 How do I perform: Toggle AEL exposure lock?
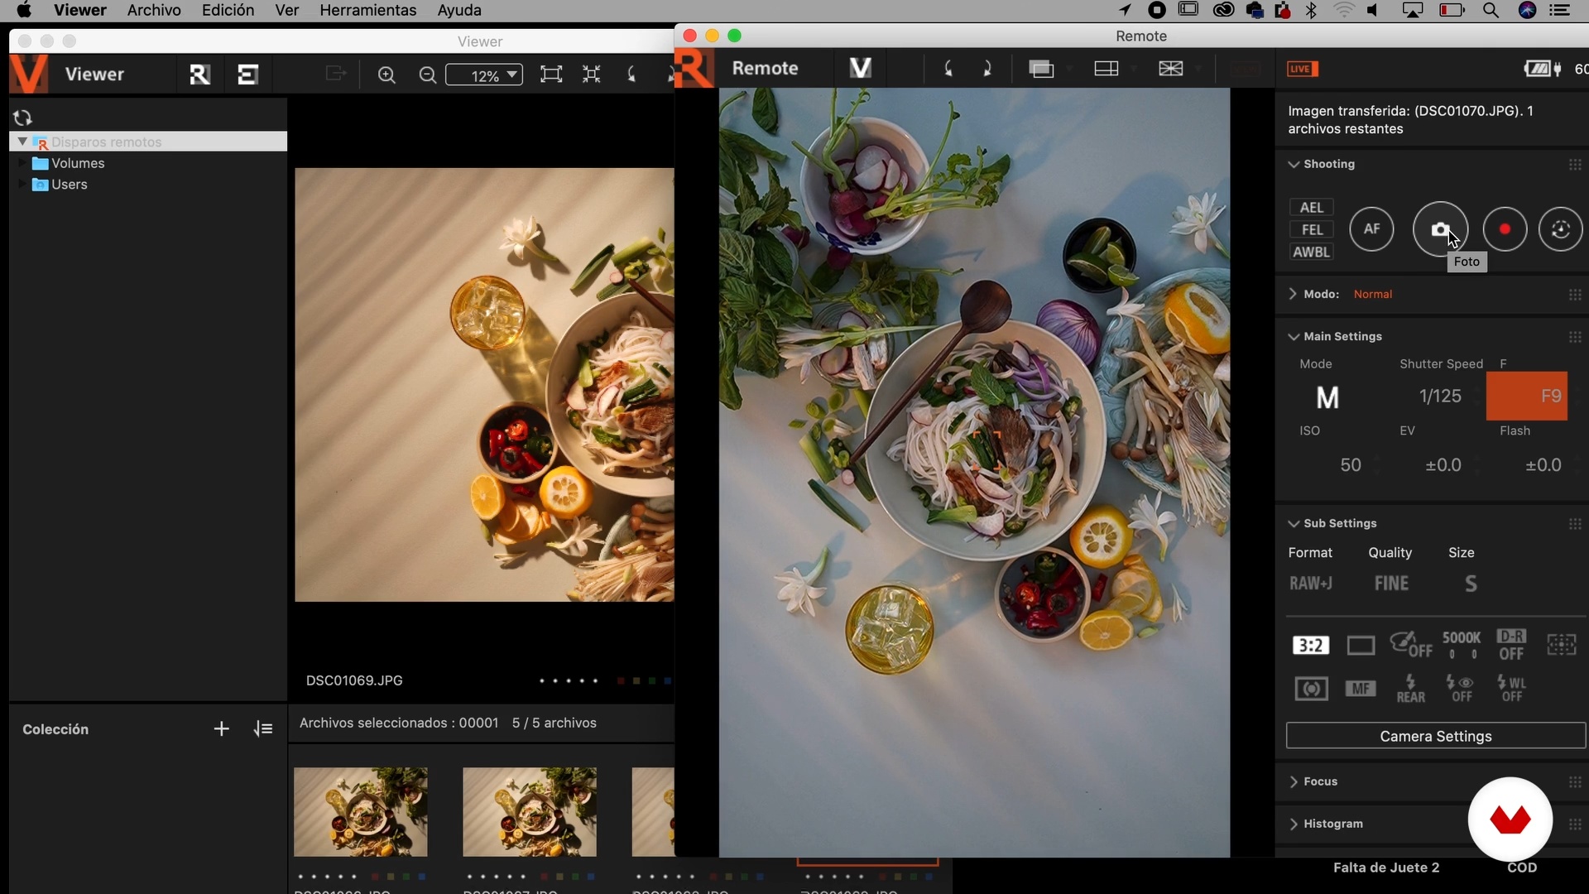pos(1312,207)
